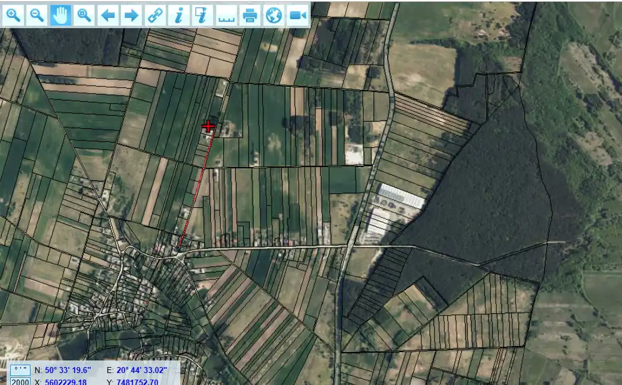Activate the zoom to area tool

tap(84, 16)
